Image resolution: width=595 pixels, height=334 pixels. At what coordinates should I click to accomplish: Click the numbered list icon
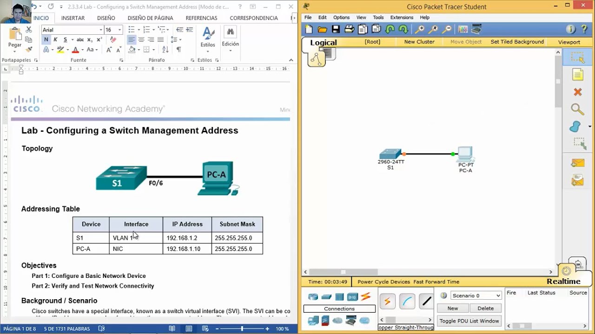tap(147, 30)
